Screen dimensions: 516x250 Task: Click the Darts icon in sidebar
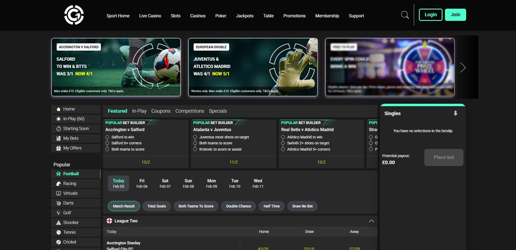pyautogui.click(x=58, y=203)
